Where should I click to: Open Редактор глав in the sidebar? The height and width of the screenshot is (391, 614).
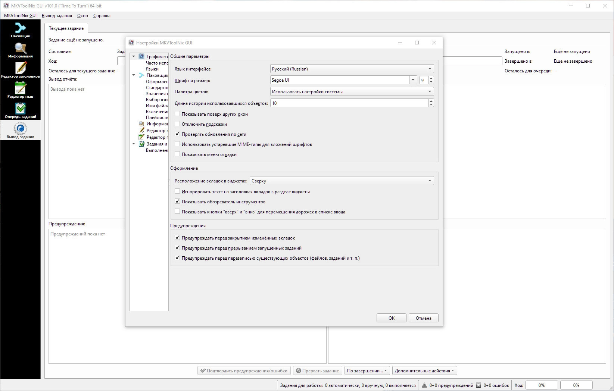pyautogui.click(x=21, y=91)
